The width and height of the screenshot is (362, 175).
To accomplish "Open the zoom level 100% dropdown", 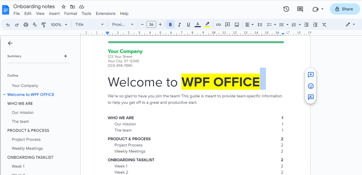I will pos(59,25).
